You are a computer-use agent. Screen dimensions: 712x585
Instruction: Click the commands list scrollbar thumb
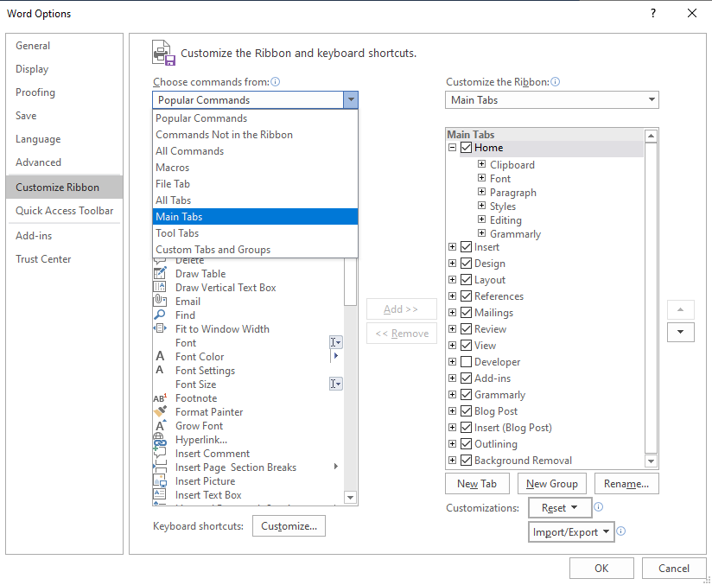tap(350, 282)
